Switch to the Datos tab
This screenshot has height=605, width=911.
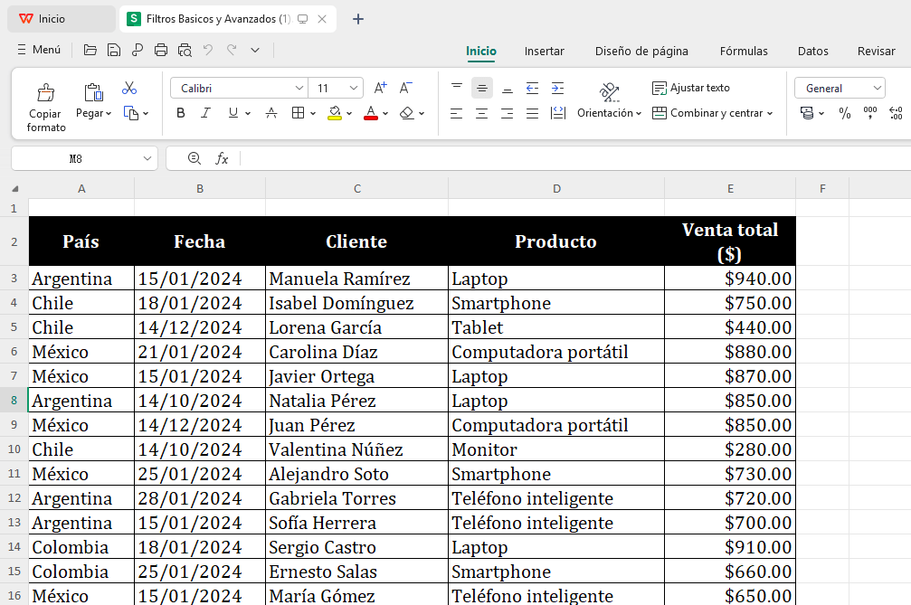(812, 51)
